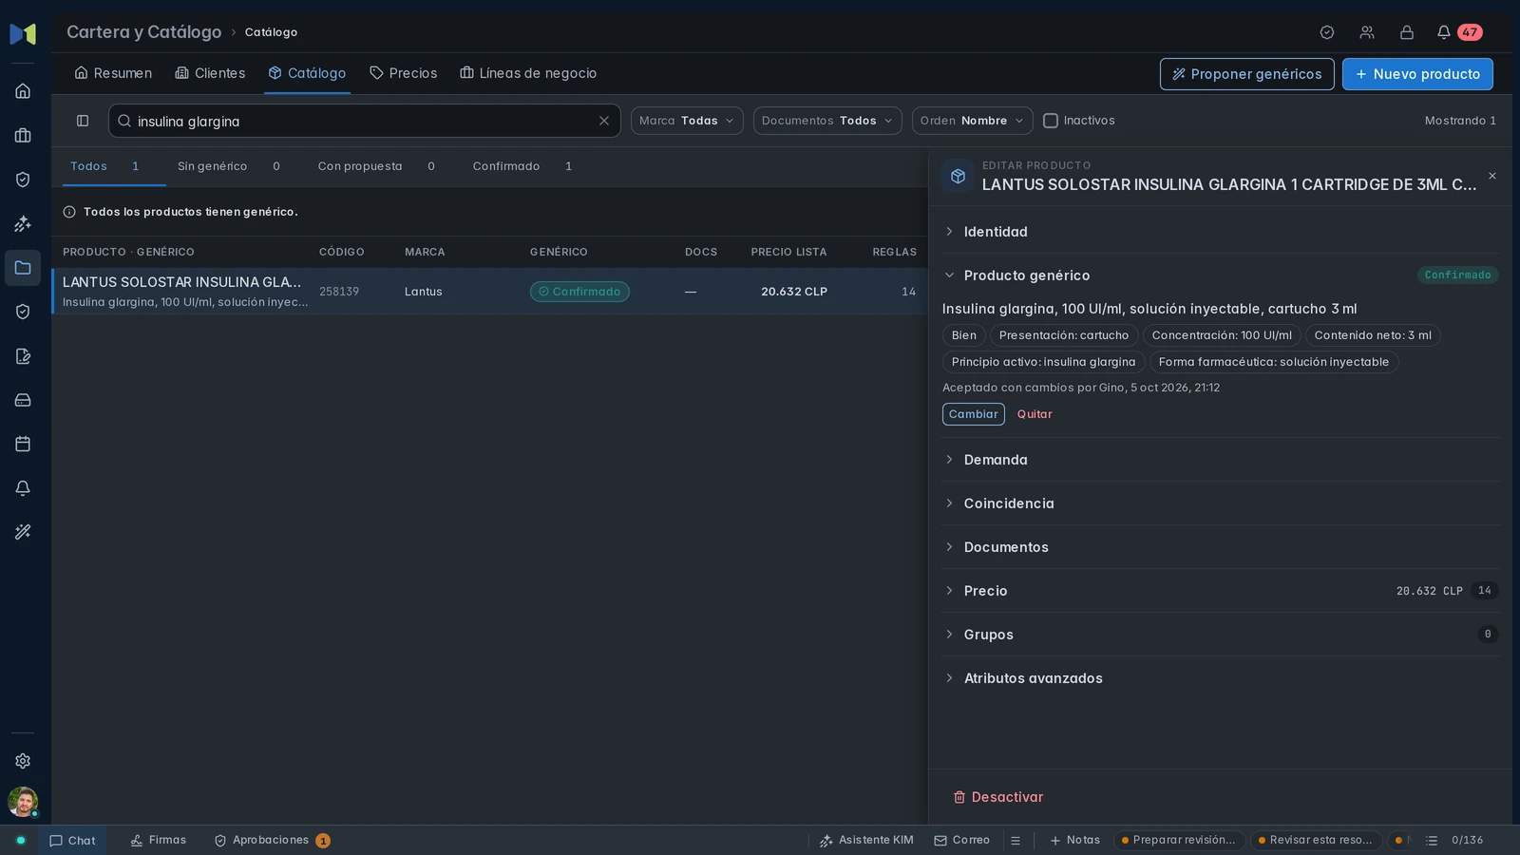Filter by Sin genérico tab
The height and width of the screenshot is (855, 1520).
229,166
